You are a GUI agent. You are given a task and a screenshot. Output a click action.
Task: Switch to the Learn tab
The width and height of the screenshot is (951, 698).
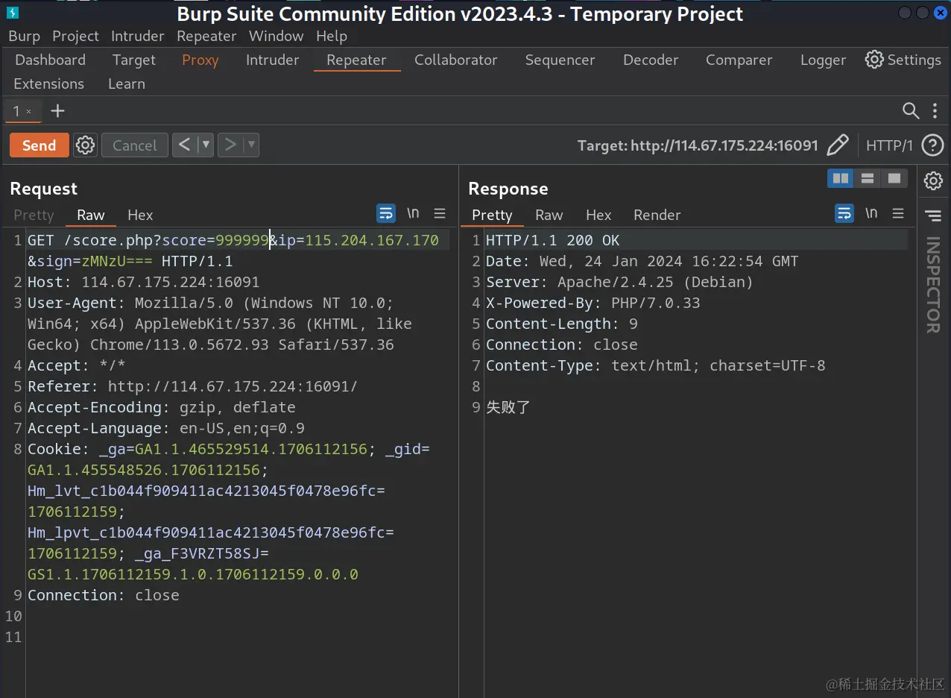click(x=127, y=84)
